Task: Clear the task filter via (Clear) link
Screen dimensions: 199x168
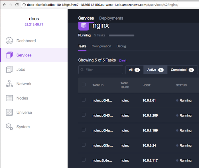Action: click(x=123, y=60)
